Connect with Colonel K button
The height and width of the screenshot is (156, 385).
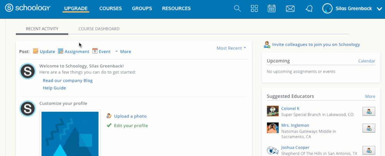click(368, 111)
